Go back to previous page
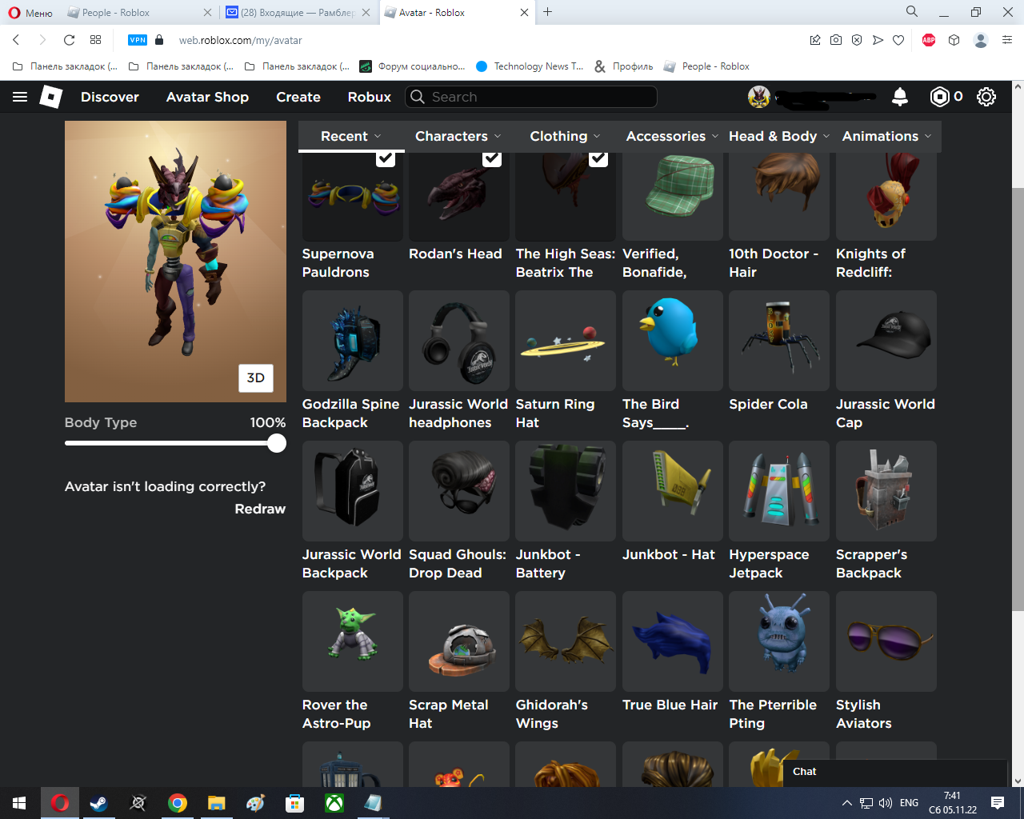1024x819 pixels. pos(16,40)
